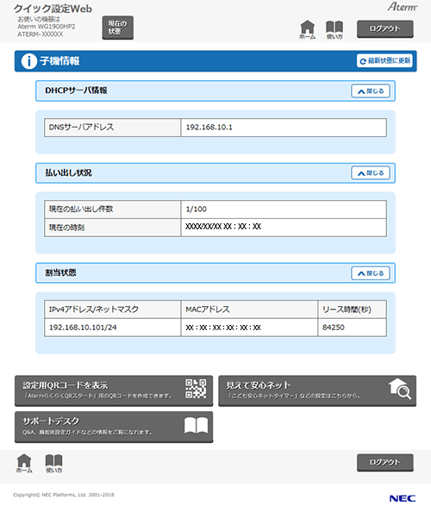Screen dimensions: 431x506
Task: Click the IPv4アドレス/ネットマスク column header
Action: click(112, 309)
